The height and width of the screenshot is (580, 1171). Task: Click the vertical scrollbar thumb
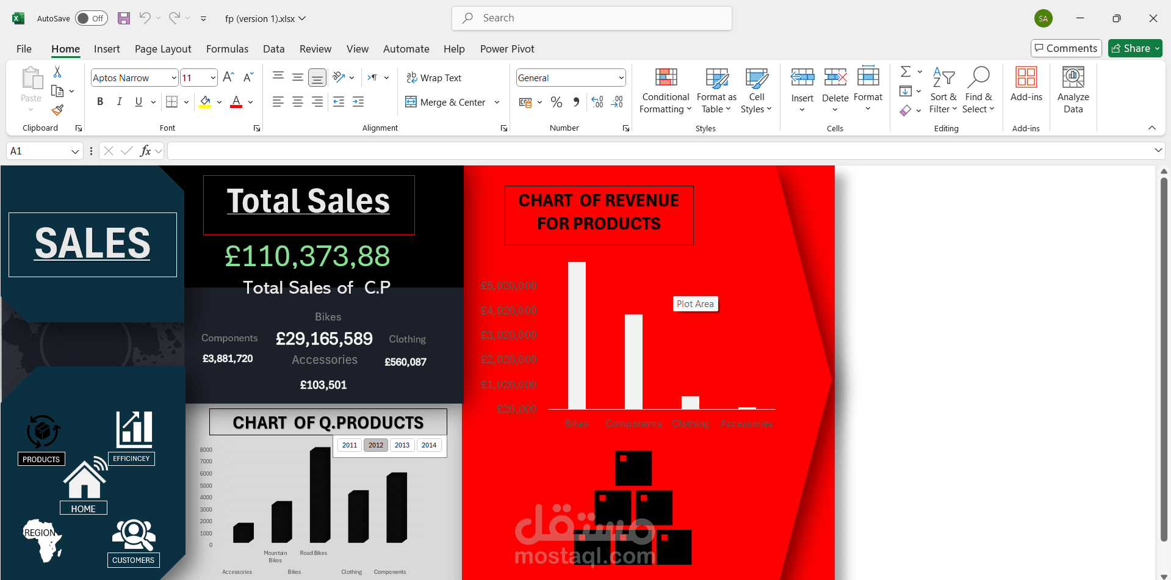(x=1164, y=360)
